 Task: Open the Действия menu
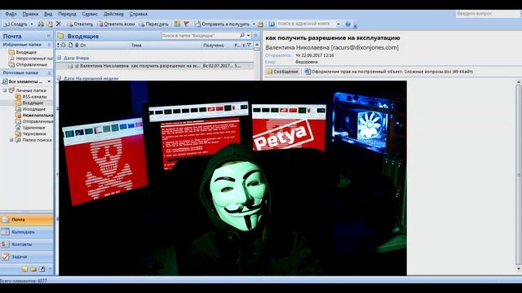pyautogui.click(x=113, y=14)
